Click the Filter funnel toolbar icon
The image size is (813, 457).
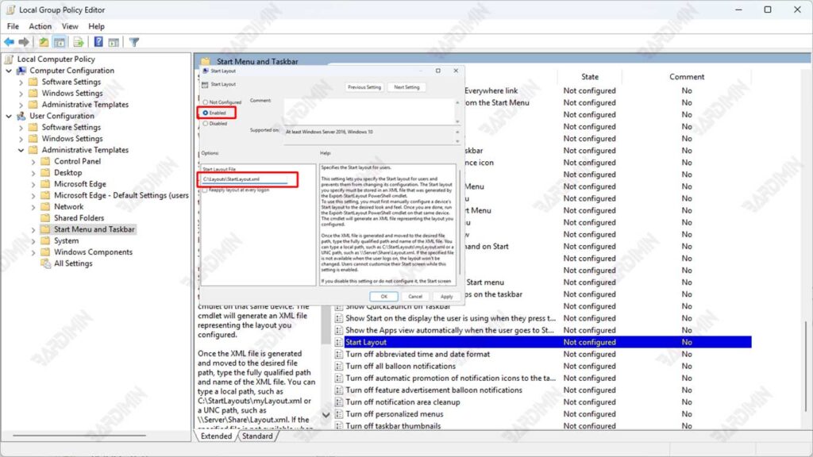coord(133,42)
